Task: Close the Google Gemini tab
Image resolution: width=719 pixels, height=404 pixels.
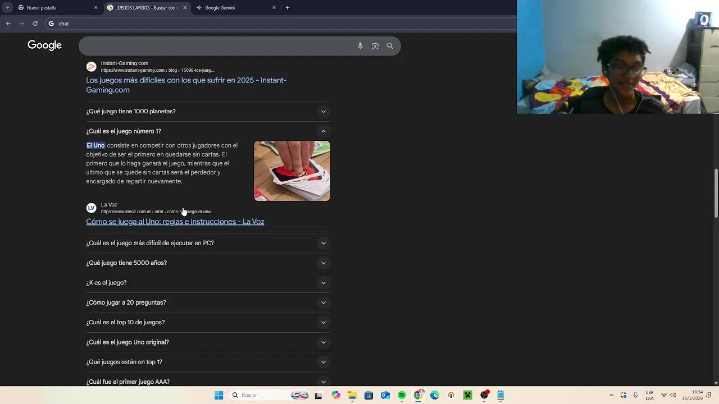Action: pyautogui.click(x=274, y=8)
